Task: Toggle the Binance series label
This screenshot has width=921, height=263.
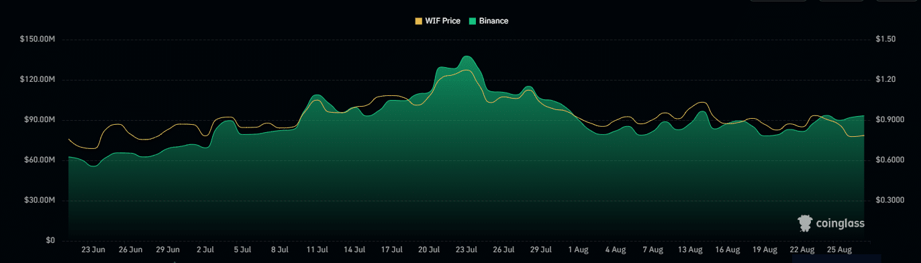Action: [493, 21]
